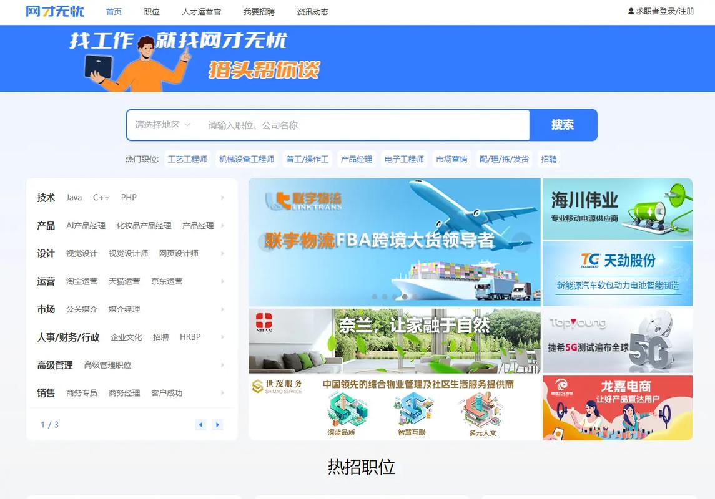Click the 多元人文 building icon
Image resolution: width=715 pixels, height=499 pixels.
482,409
